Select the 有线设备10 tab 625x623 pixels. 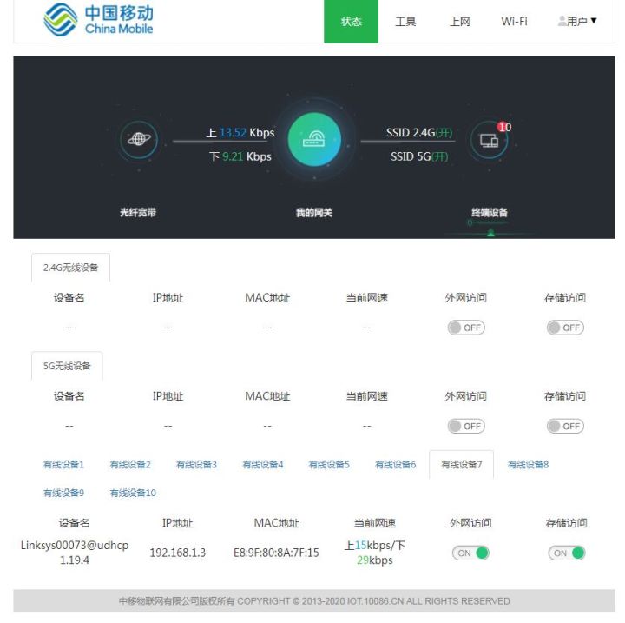pyautogui.click(x=133, y=493)
